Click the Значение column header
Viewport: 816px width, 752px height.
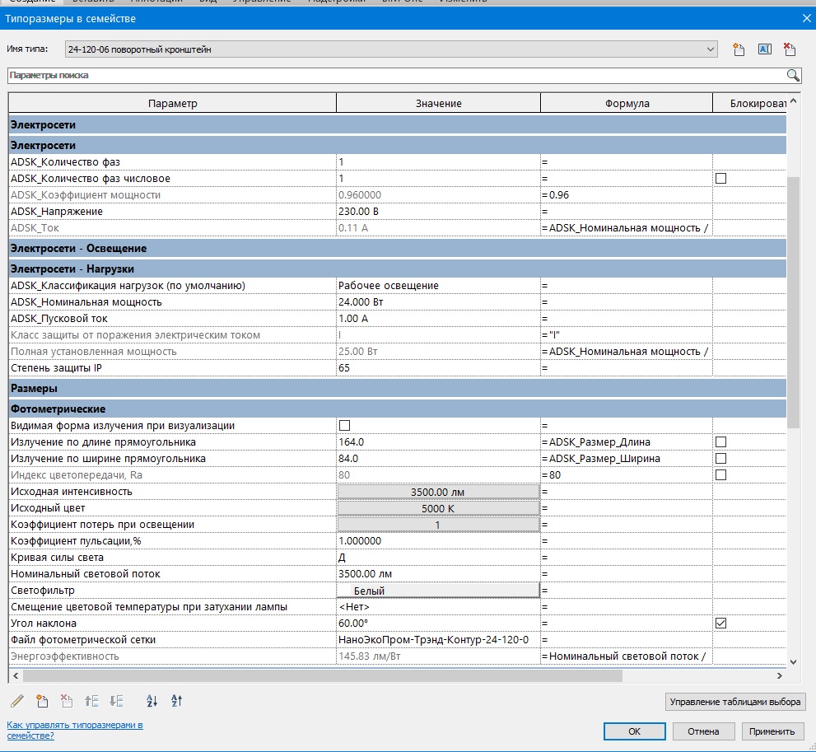(x=438, y=103)
